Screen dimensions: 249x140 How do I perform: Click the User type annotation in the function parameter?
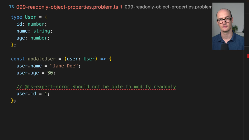click(89, 59)
